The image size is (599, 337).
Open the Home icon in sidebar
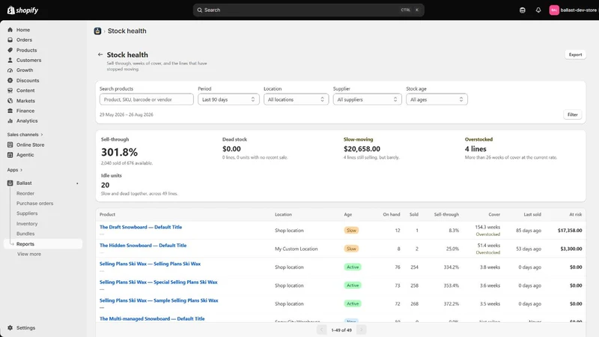pyautogui.click(x=10, y=30)
